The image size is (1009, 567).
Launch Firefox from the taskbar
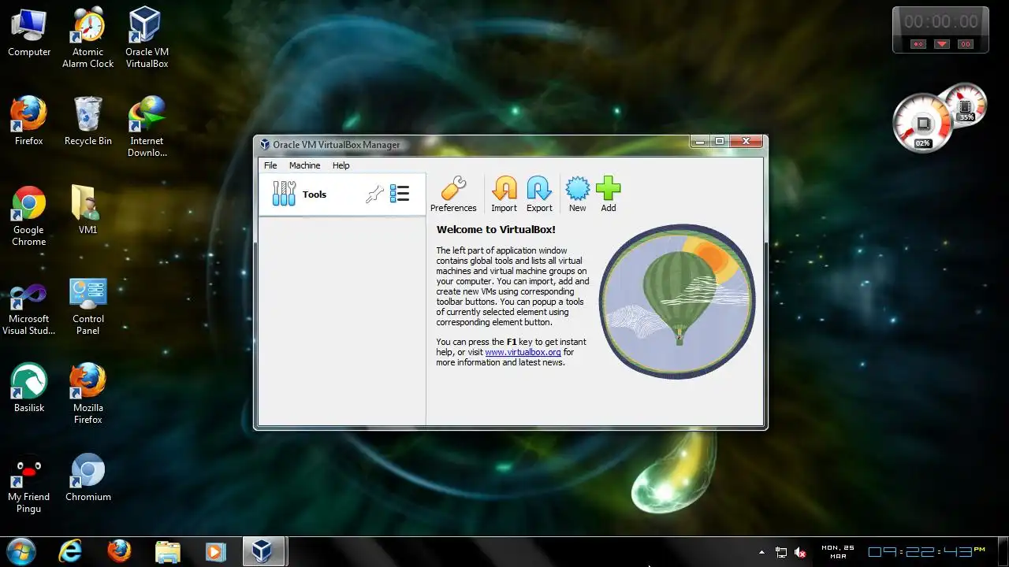pyautogui.click(x=119, y=551)
